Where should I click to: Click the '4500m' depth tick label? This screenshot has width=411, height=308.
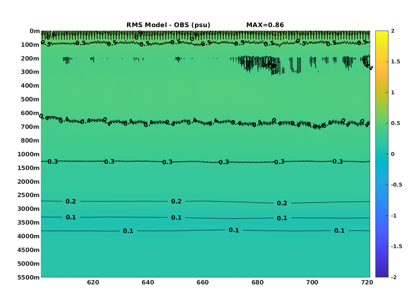28,250
